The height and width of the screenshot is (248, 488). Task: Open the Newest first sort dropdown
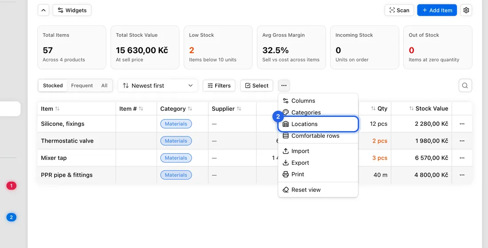pyautogui.click(x=158, y=85)
